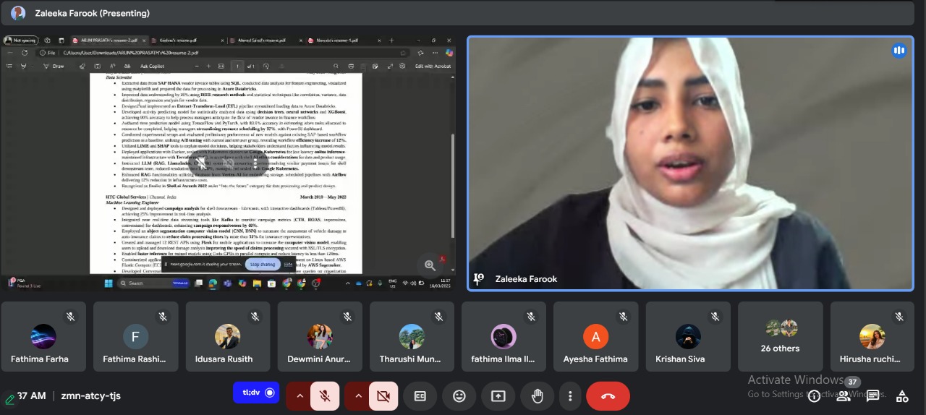Select Fathima Farha's participant tile
The image size is (926, 415).
(43, 337)
